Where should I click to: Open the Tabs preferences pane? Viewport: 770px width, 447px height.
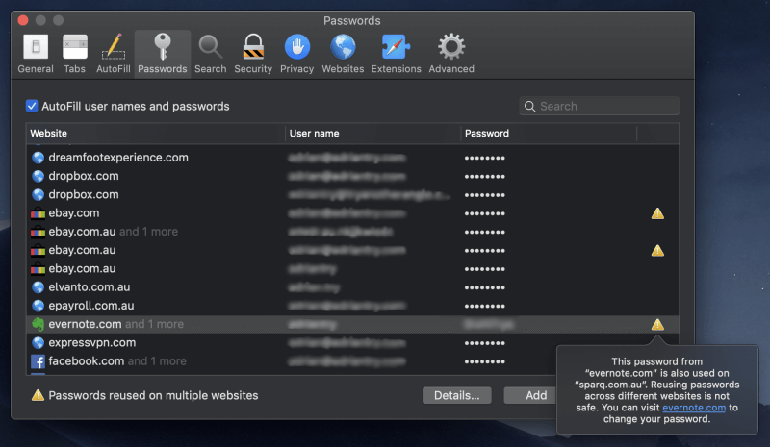[x=75, y=54]
